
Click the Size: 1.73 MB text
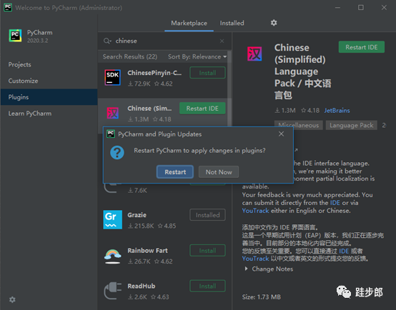[262, 297]
